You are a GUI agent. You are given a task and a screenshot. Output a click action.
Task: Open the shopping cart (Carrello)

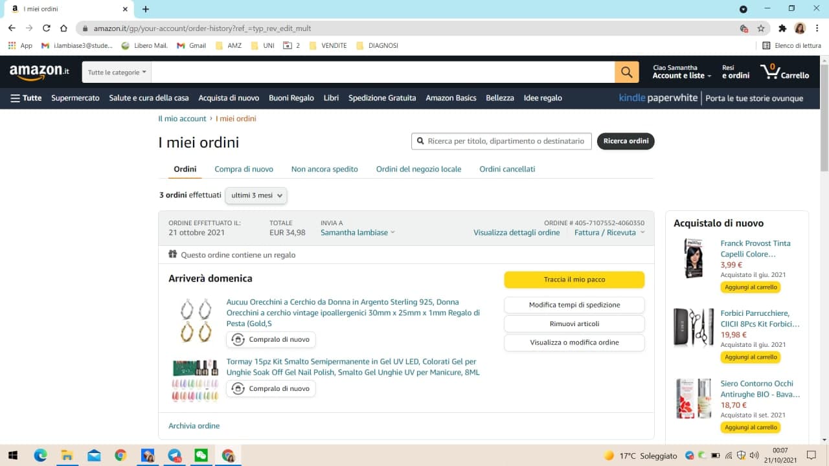tap(784, 72)
